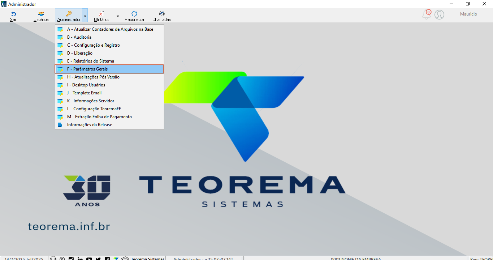Click the headset support icon in status bar
This screenshot has height=260, width=493.
coord(53,259)
